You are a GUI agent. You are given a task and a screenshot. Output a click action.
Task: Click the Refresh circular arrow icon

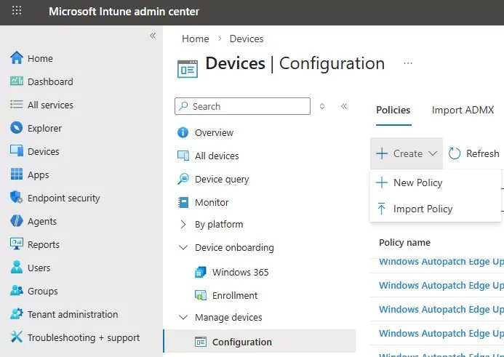coord(455,153)
